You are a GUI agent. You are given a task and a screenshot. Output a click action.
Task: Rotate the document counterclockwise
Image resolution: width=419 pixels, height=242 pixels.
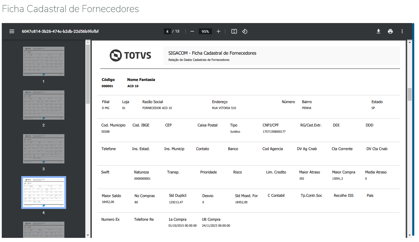tap(244, 31)
